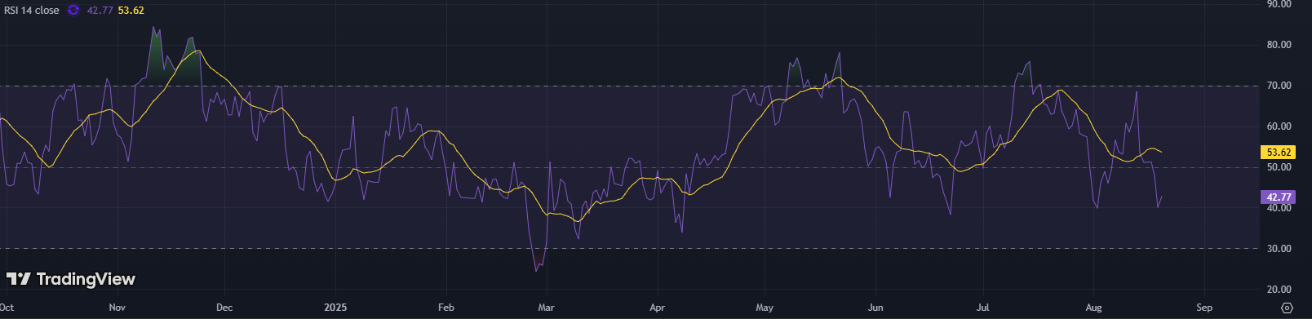Click the 2025 year marker on time axis

tap(335, 308)
